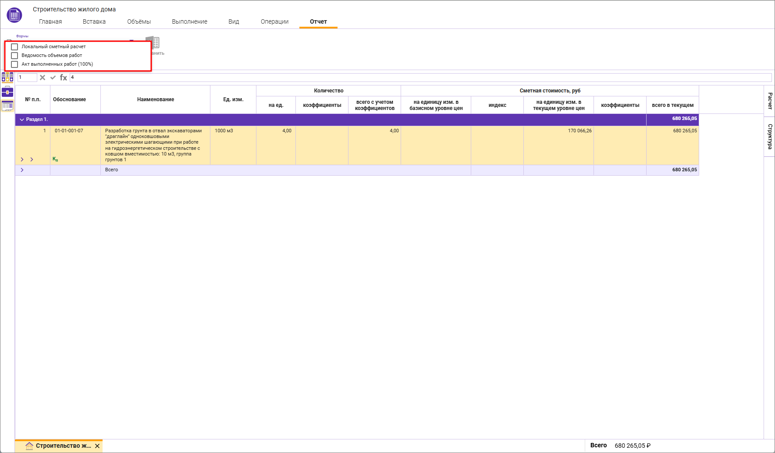Click the green Кп coefficient icon
Viewport: 775px width, 453px height.
point(55,159)
